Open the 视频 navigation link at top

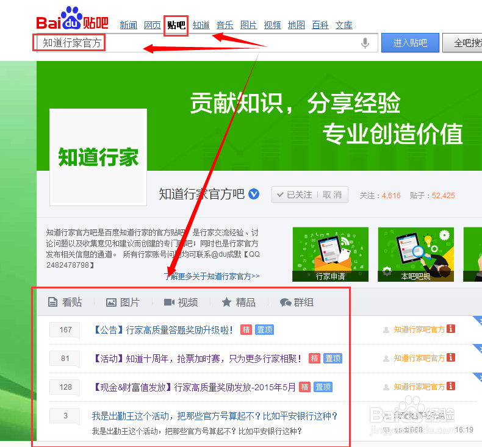click(x=272, y=25)
